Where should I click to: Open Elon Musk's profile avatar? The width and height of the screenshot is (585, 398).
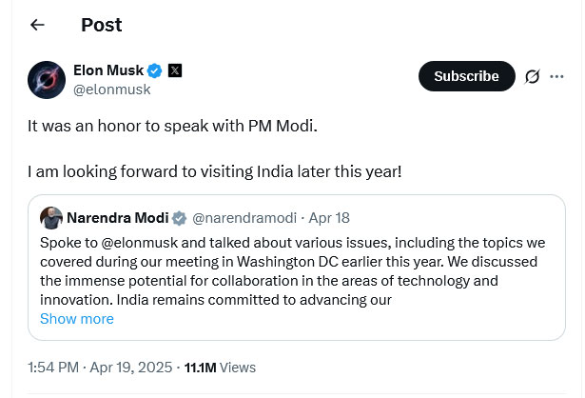point(47,79)
